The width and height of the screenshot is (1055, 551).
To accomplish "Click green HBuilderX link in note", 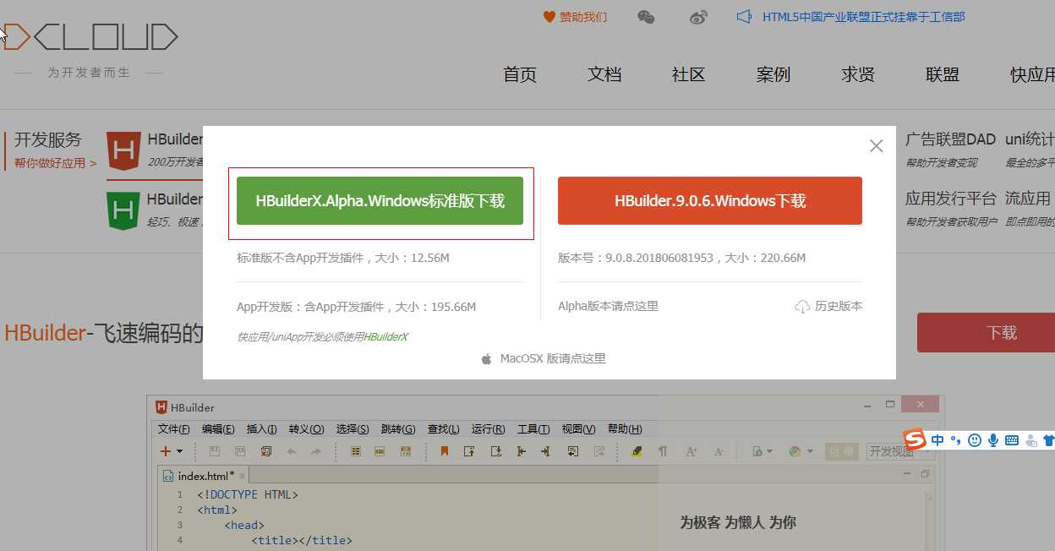I will pos(385,337).
